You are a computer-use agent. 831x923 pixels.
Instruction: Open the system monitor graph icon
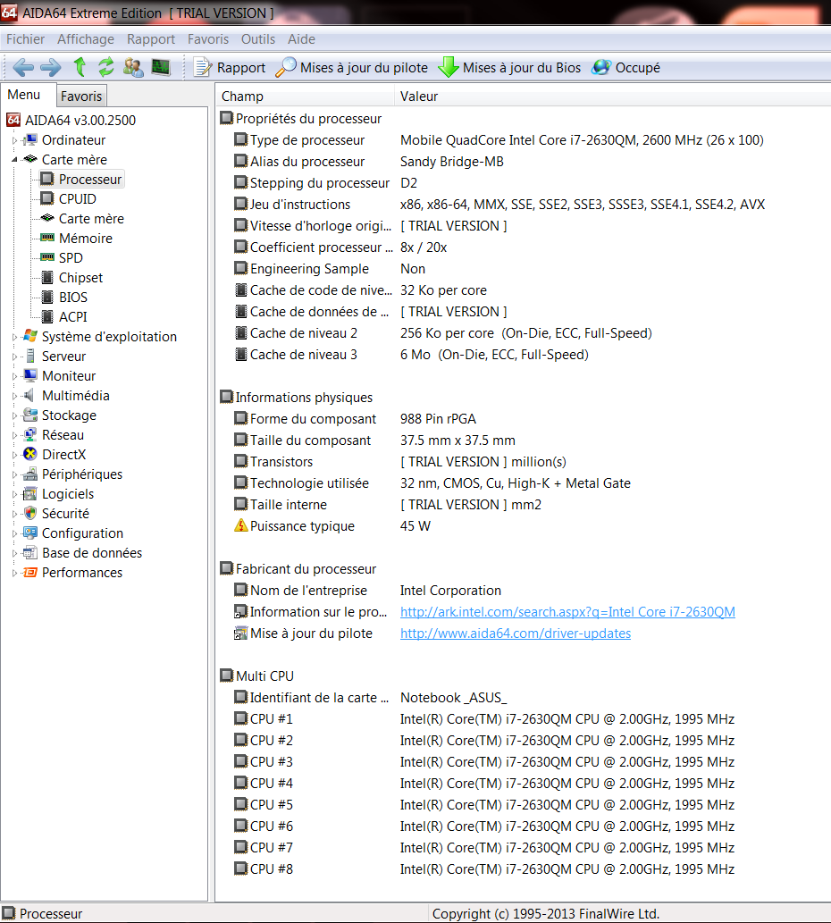(160, 67)
